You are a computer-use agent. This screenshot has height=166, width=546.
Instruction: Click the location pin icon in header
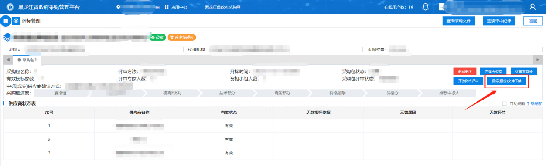coord(119,7)
